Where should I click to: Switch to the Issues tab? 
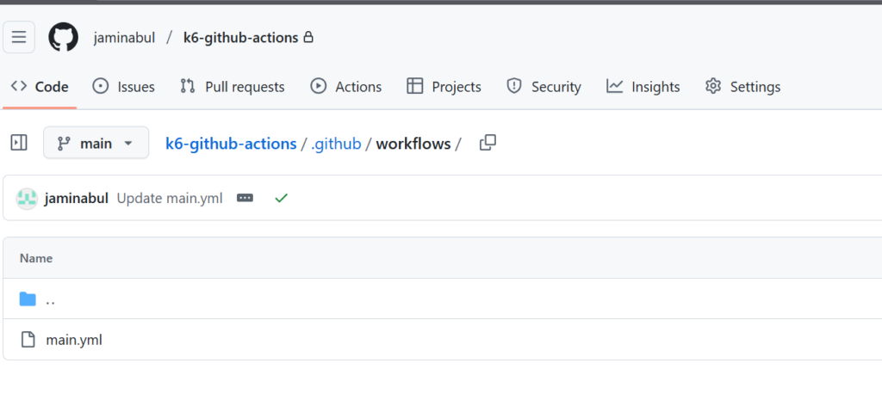124,87
